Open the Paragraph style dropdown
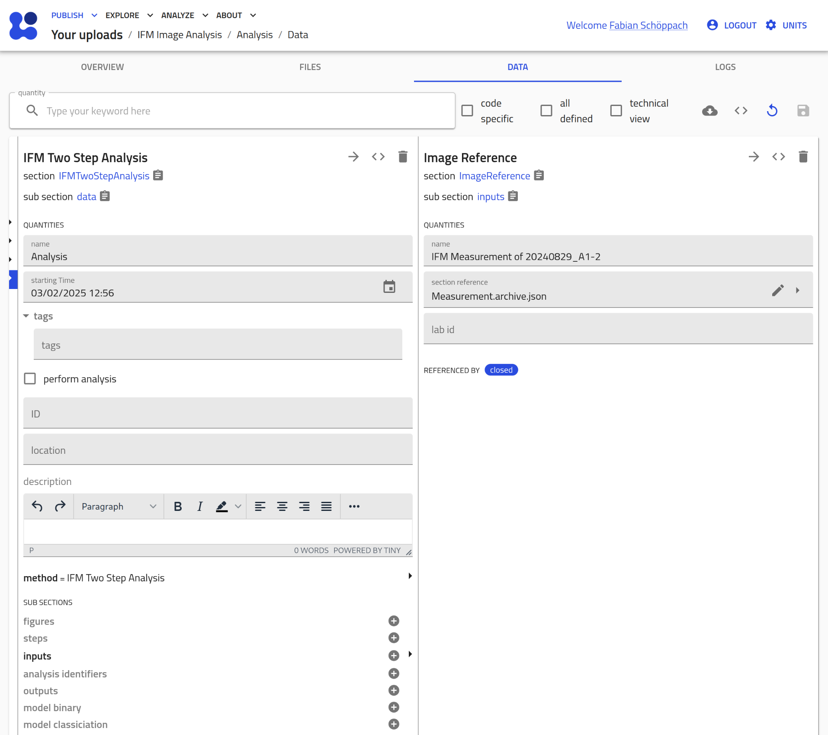The image size is (828, 735). click(119, 506)
